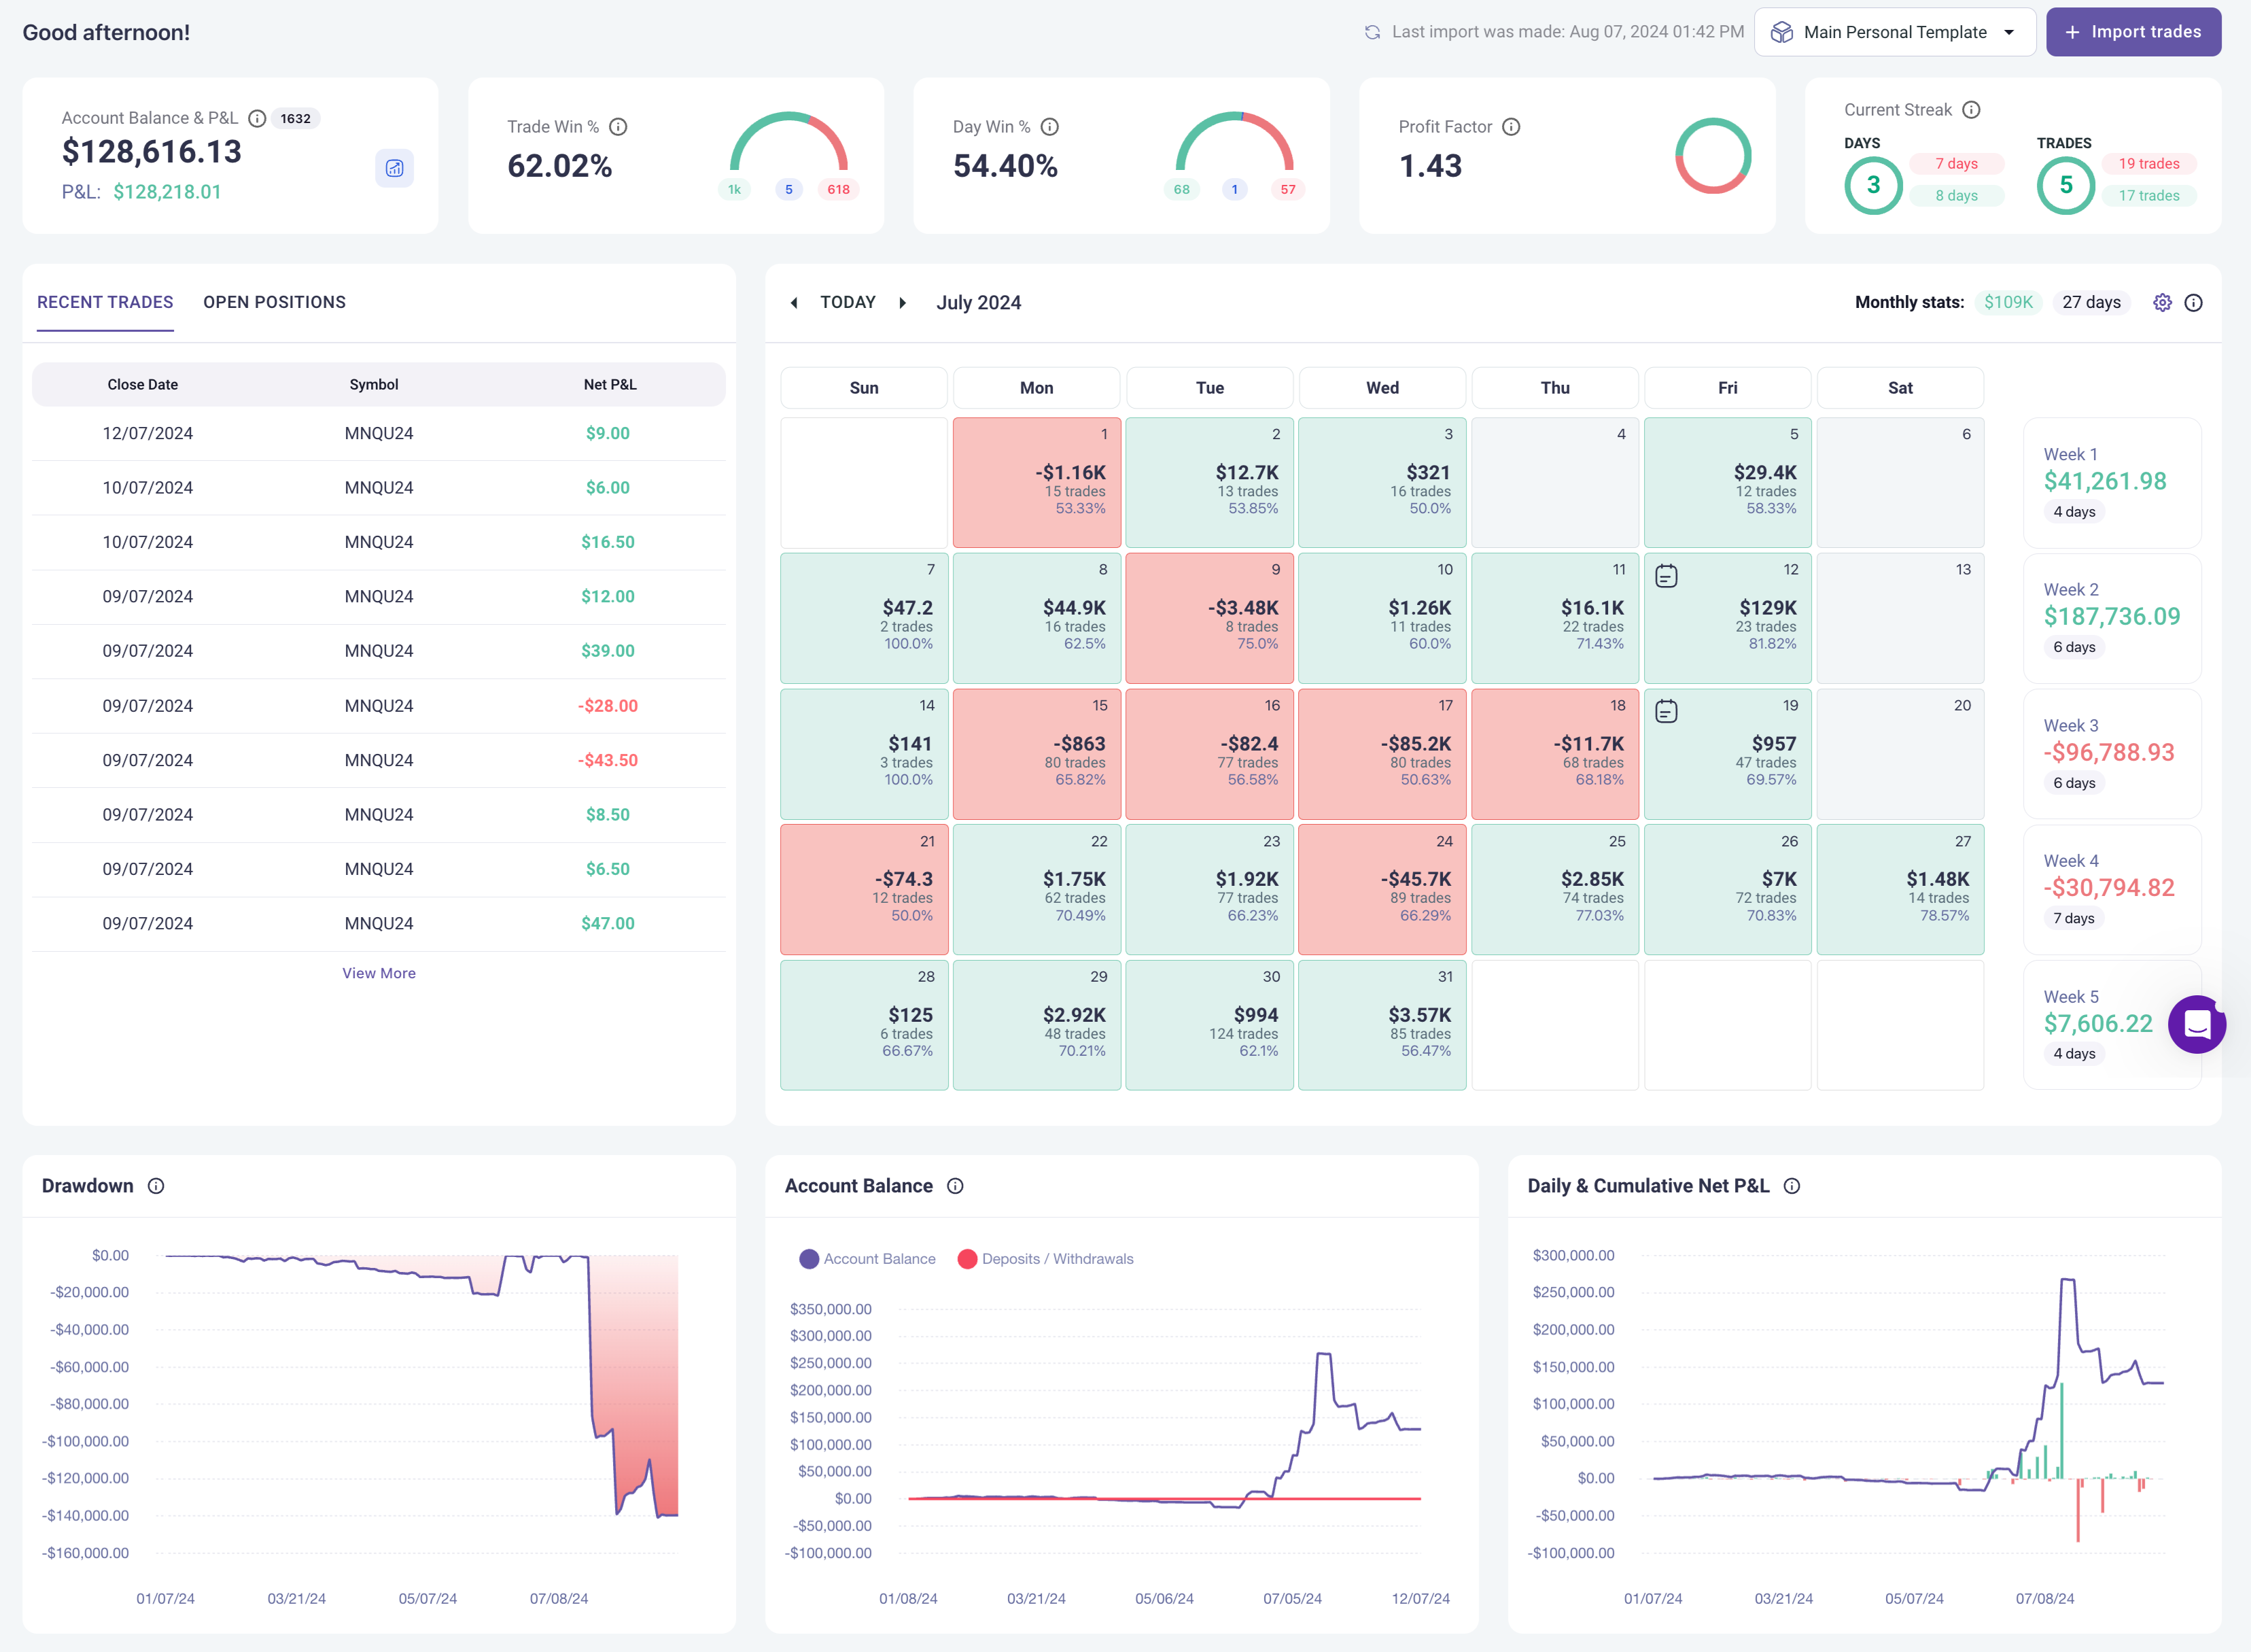Toggle Deposits / Withdrawals legend series
This screenshot has height=1652, width=2251.
[x=1045, y=1259]
